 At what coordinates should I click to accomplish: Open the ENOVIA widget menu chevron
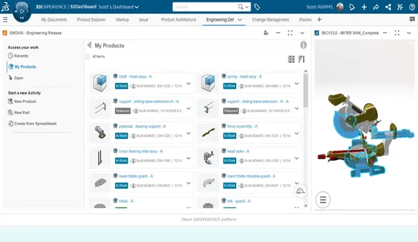[302, 33]
